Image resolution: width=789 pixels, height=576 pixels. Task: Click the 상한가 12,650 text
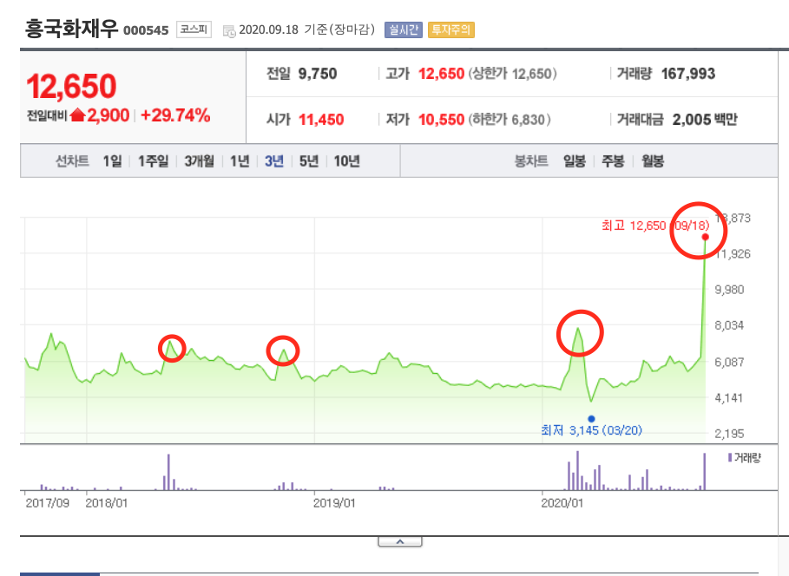pyautogui.click(x=513, y=74)
